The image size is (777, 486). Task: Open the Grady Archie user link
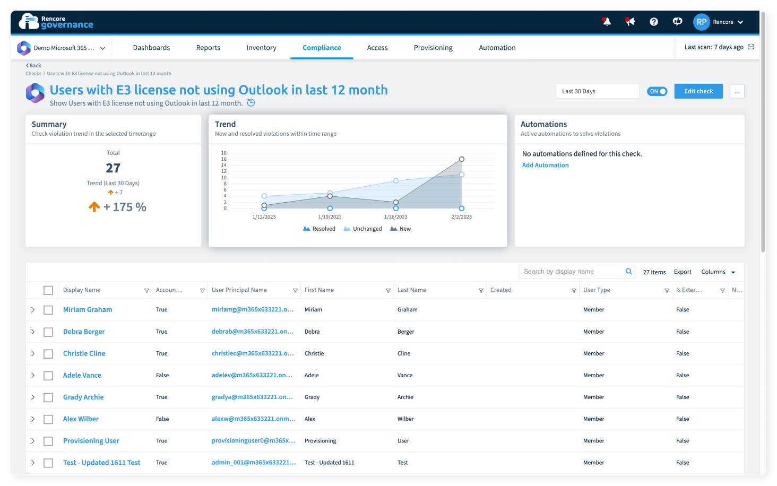click(83, 397)
